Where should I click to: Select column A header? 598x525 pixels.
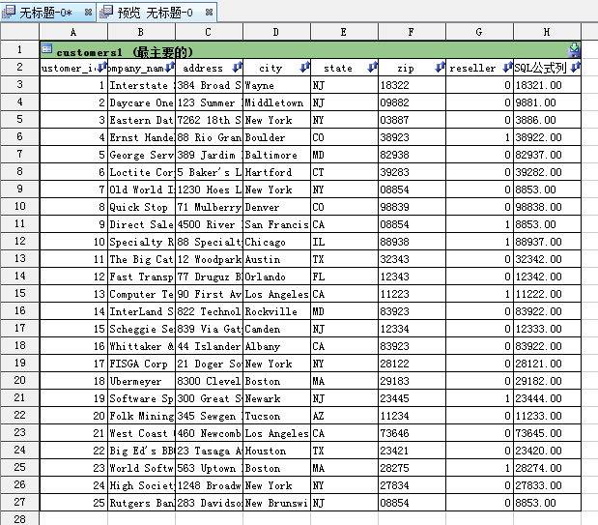(73, 32)
